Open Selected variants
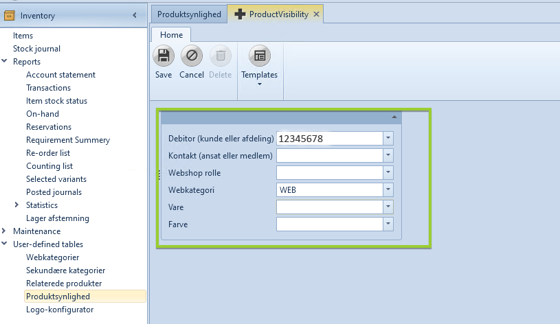560x324 pixels. tap(56, 178)
